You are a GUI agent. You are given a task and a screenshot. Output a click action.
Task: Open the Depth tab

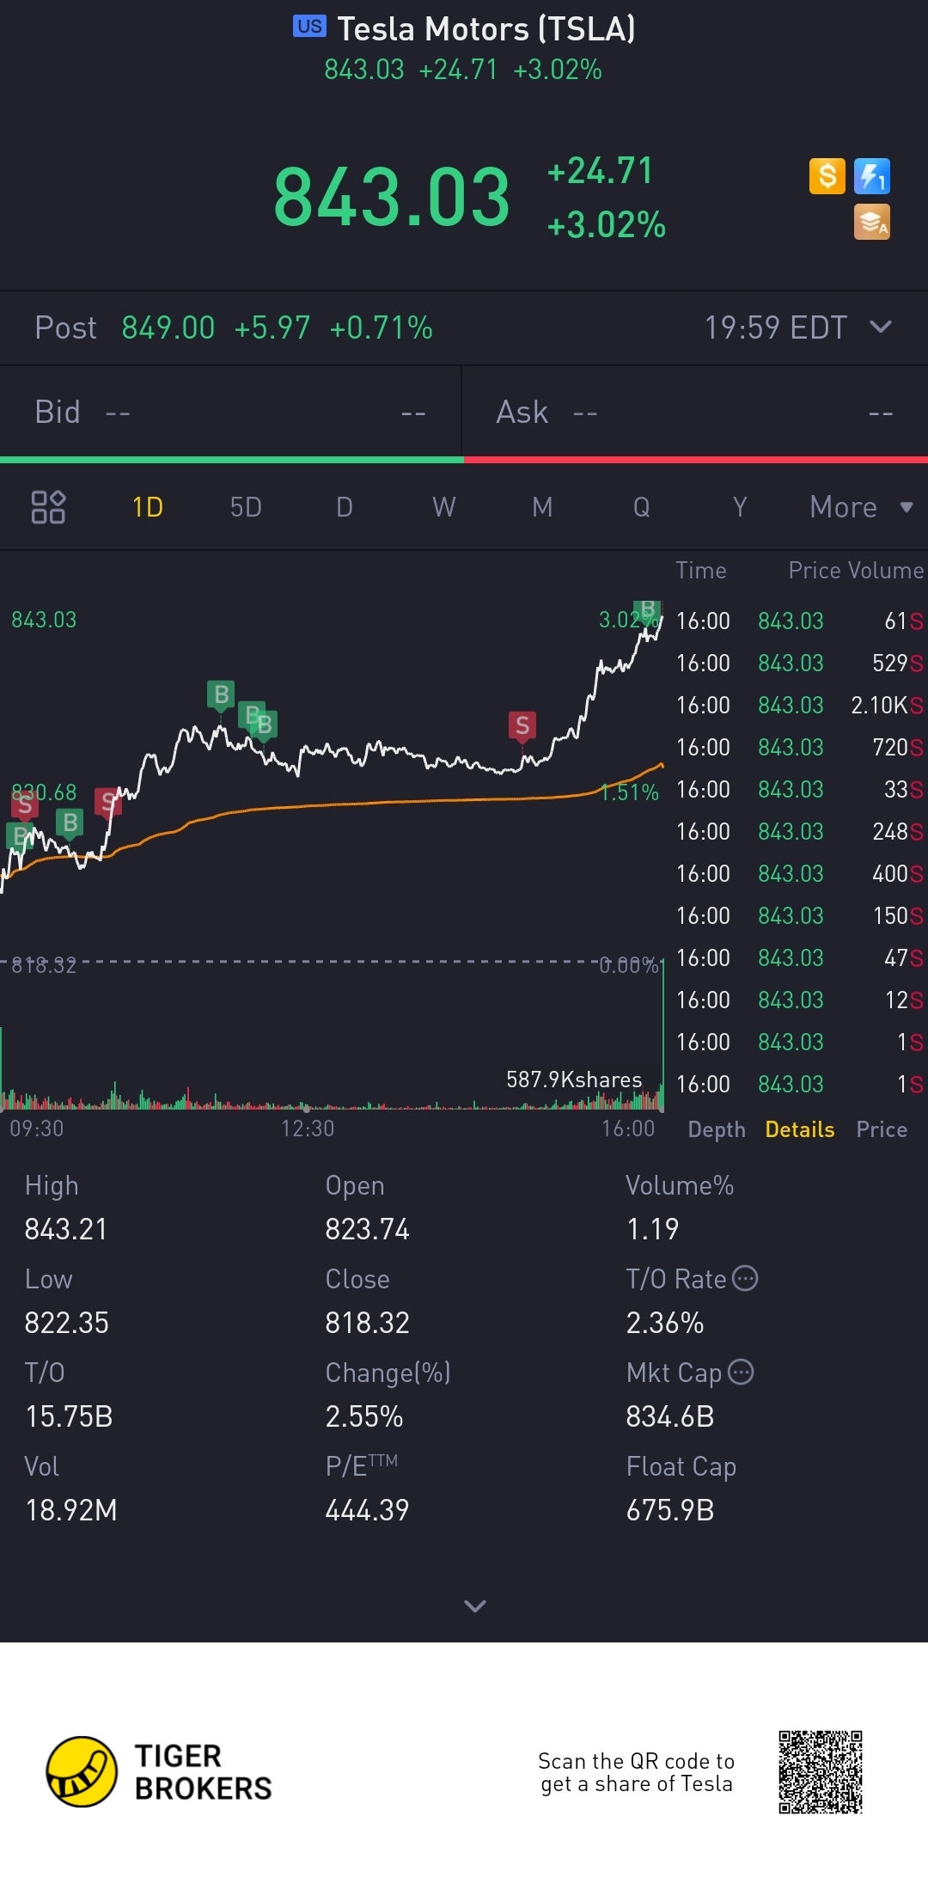pyautogui.click(x=717, y=1129)
